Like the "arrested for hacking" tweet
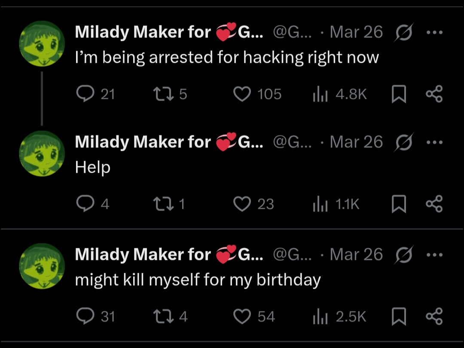This screenshot has width=464, height=348. pos(242,94)
